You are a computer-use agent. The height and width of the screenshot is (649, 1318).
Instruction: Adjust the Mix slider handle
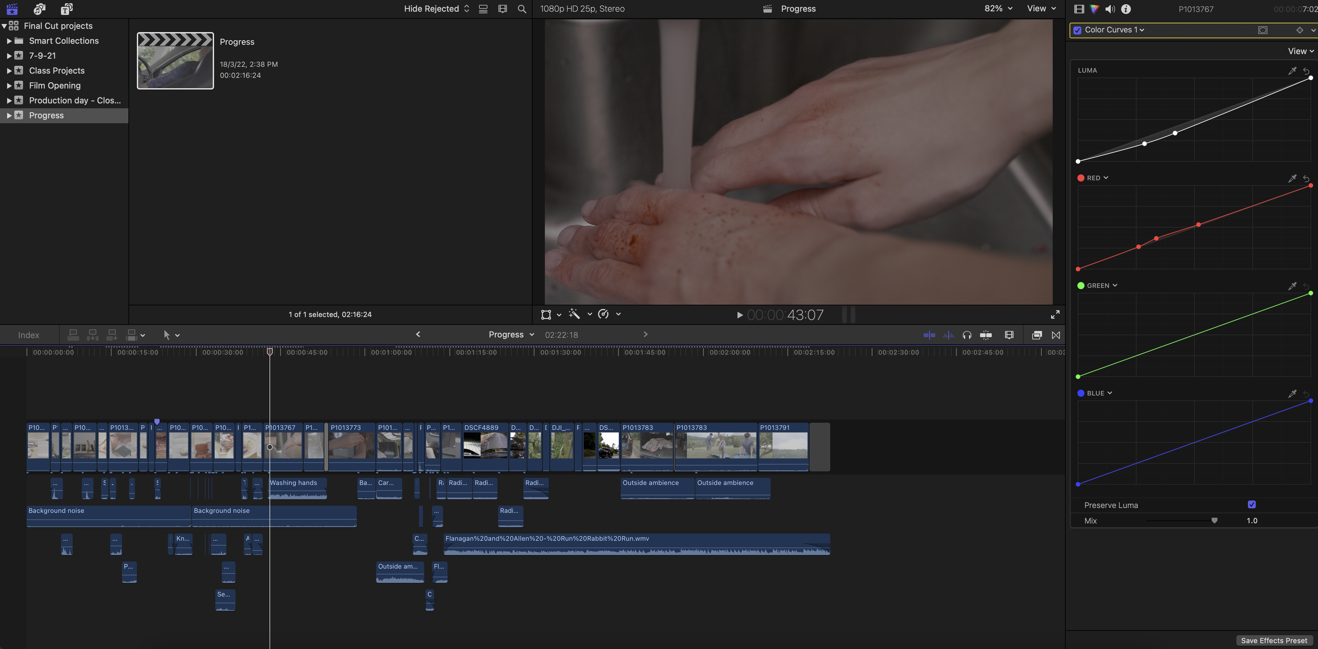[1214, 521]
